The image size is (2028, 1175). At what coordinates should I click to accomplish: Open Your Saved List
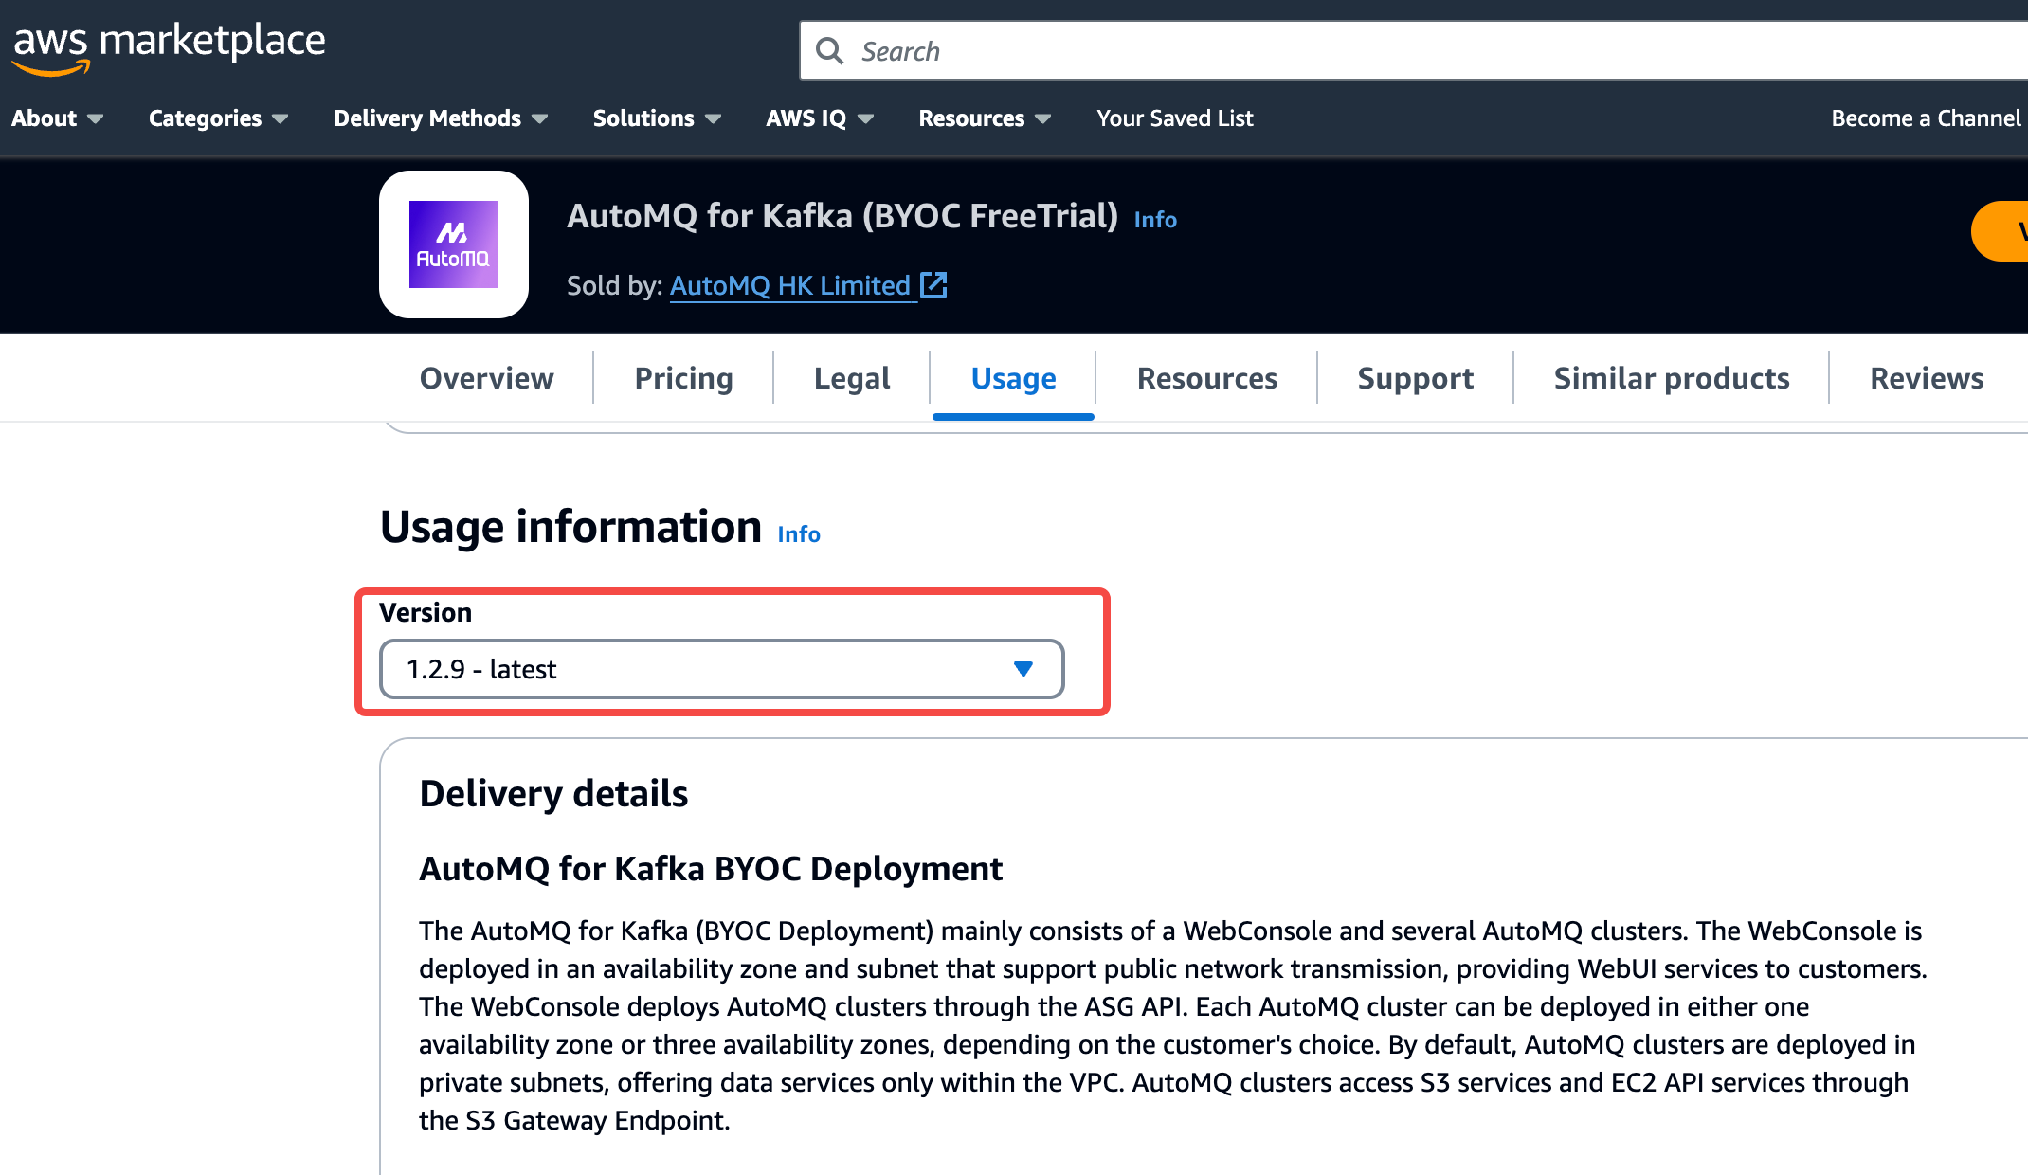point(1175,118)
